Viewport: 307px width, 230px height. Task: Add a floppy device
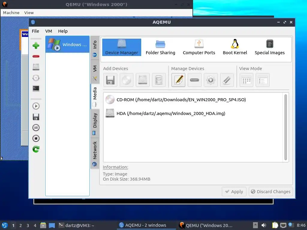tap(110, 80)
